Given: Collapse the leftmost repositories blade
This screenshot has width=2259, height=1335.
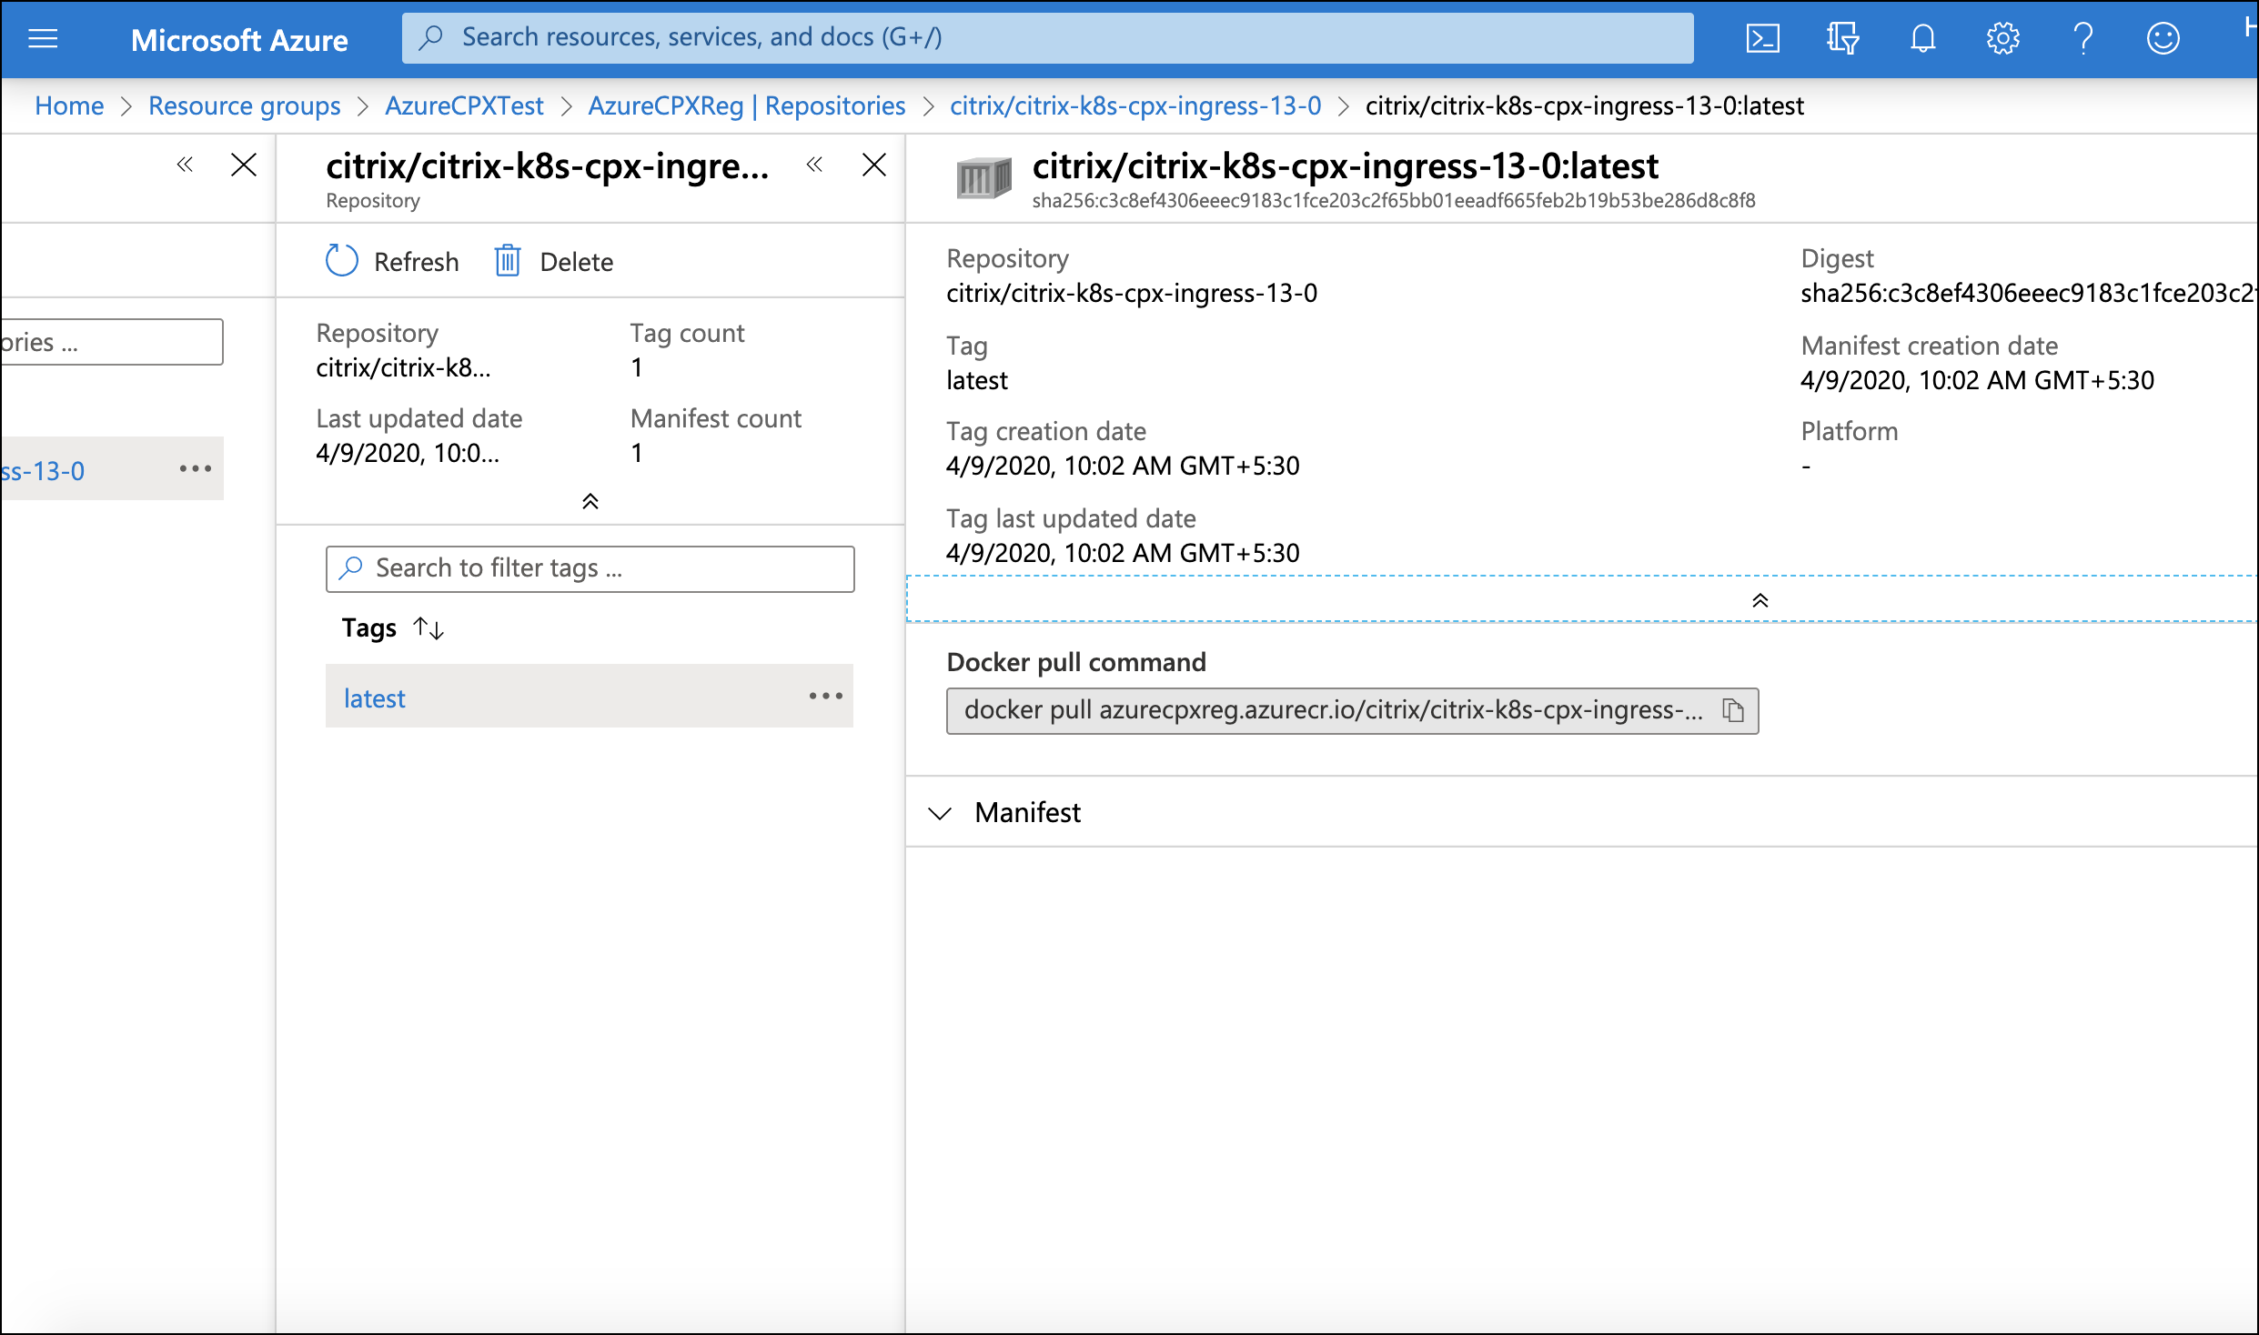Looking at the screenshot, I should [185, 165].
